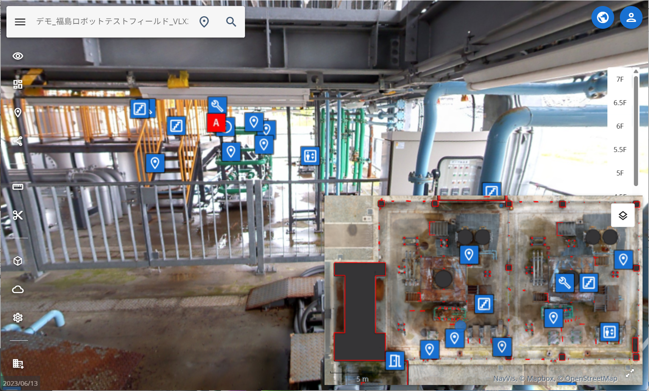Open the share/routing sidebar icon
Screen dimensions: 649x391
pyautogui.click(x=18, y=141)
